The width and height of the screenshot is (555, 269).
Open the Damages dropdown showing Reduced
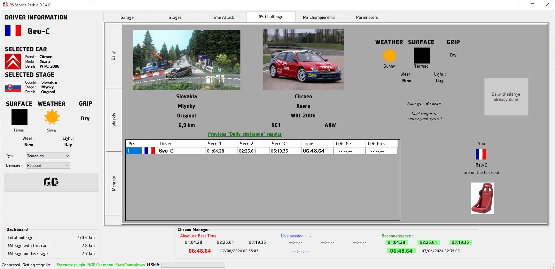click(x=48, y=165)
